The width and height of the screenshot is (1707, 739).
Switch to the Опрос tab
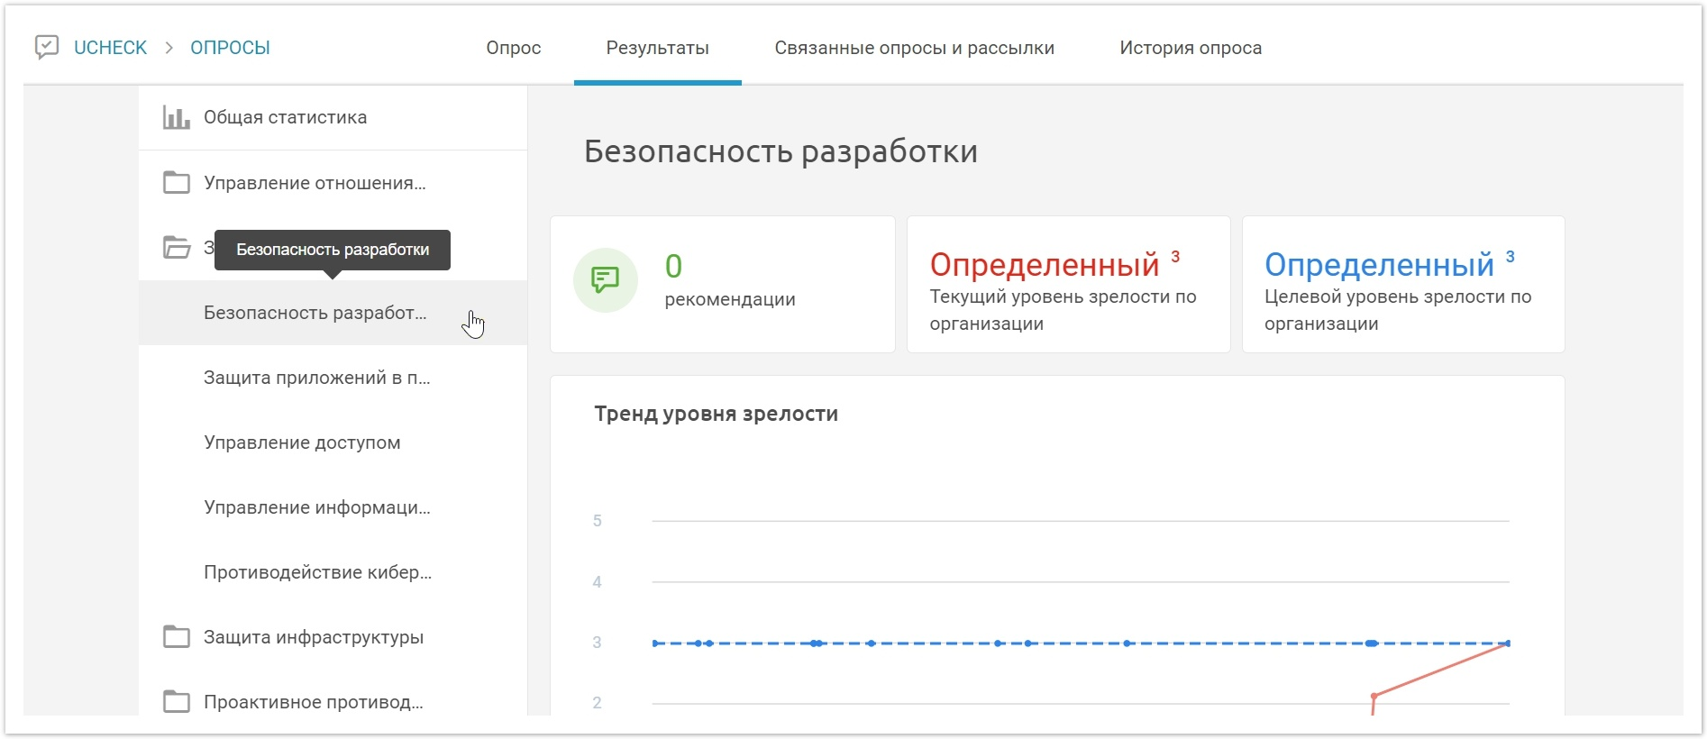pyautogui.click(x=513, y=48)
